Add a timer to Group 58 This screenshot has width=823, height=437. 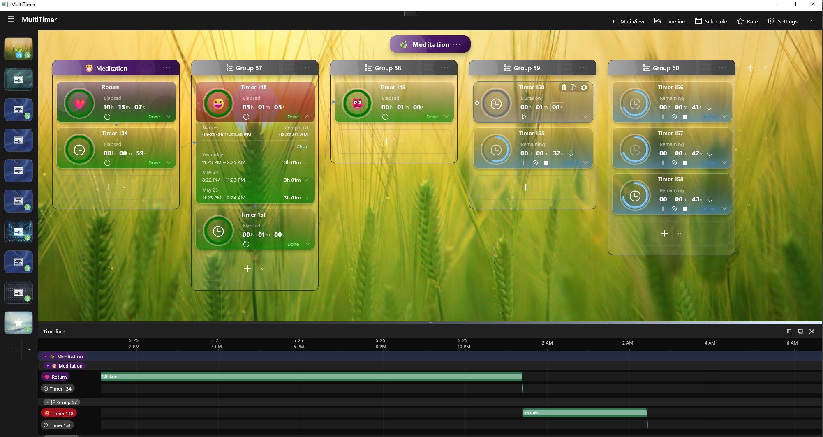click(x=386, y=141)
